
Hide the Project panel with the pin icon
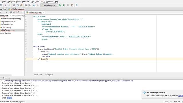(x=22, y=12)
